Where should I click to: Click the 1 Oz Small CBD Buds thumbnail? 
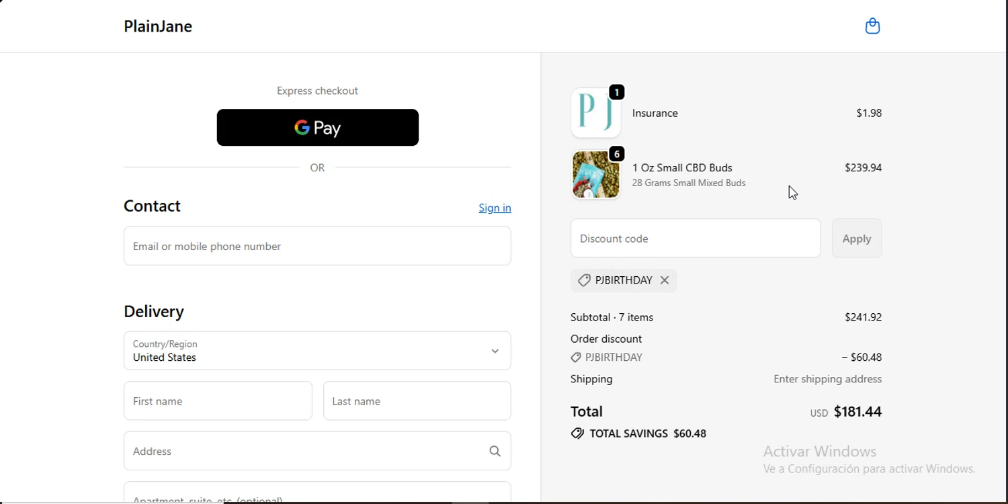[x=596, y=175]
